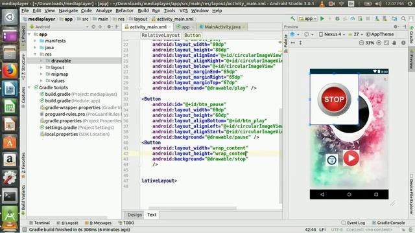Toggle the Captures side tool window

tap(23, 97)
